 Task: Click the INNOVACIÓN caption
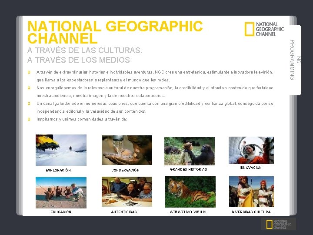tap(250, 168)
